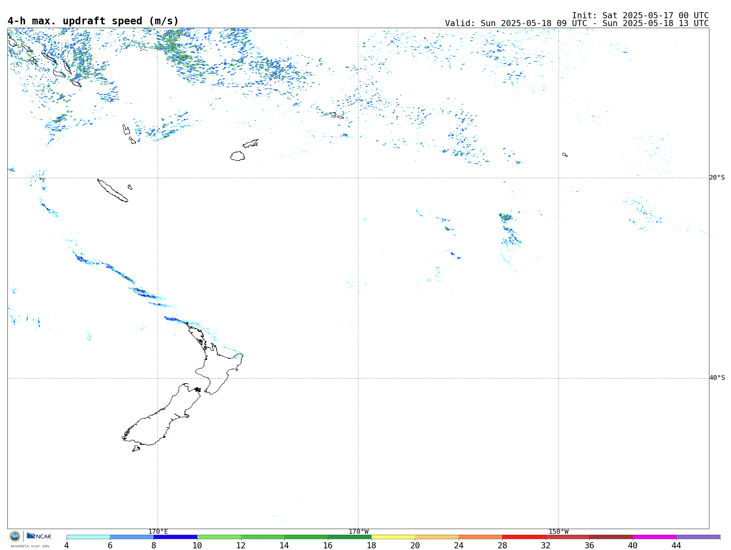Select the light cyan 4–6 m/s swatch

[x=88, y=537]
